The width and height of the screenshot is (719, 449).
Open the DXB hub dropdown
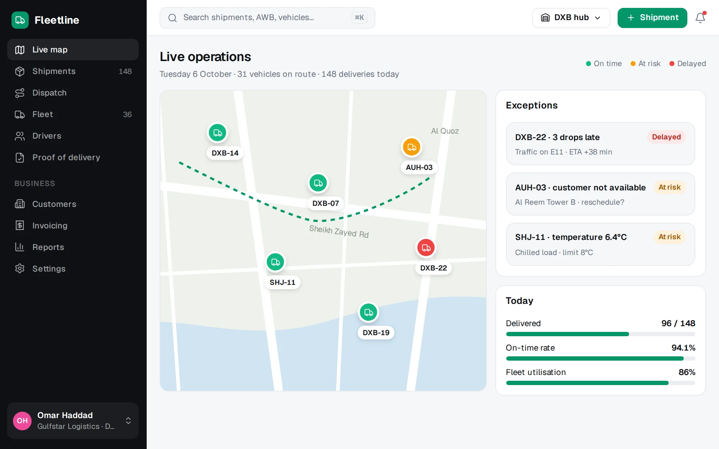coord(571,18)
